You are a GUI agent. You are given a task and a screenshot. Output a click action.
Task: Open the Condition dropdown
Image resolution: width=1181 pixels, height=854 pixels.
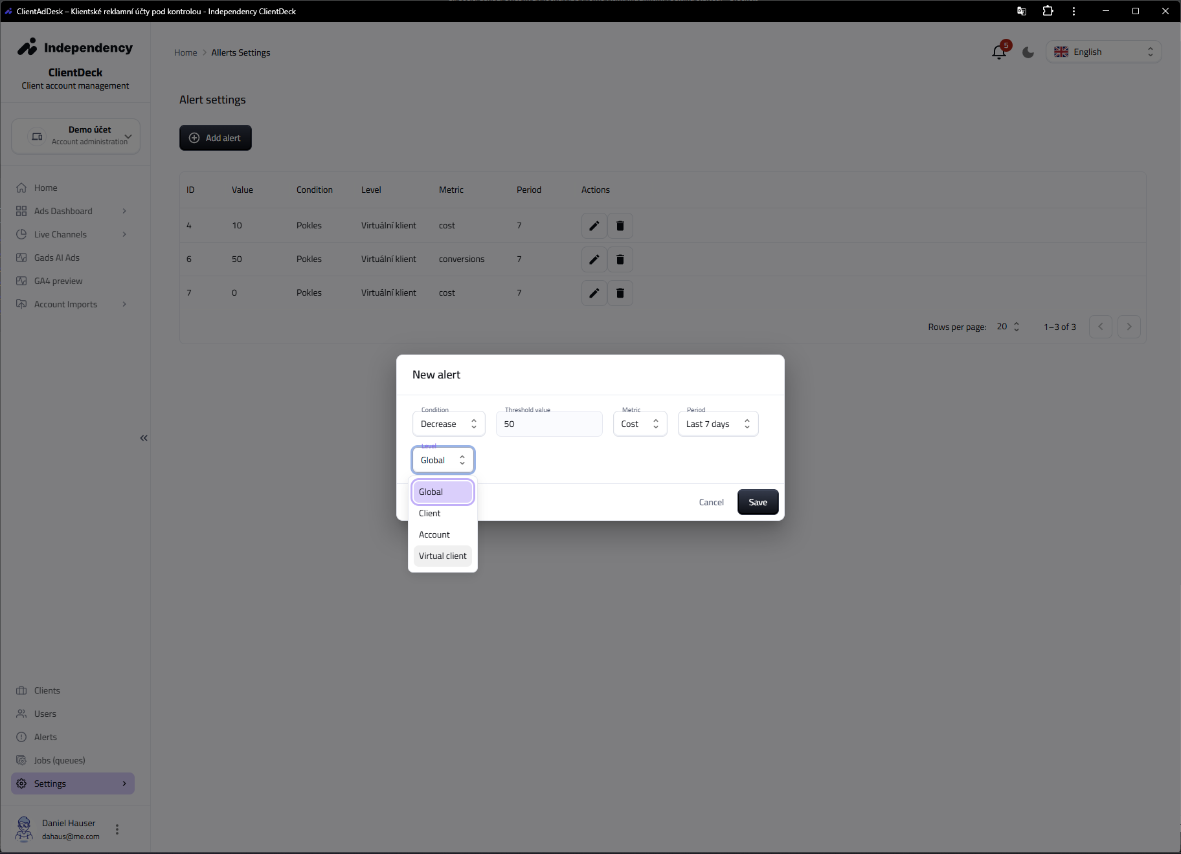448,424
